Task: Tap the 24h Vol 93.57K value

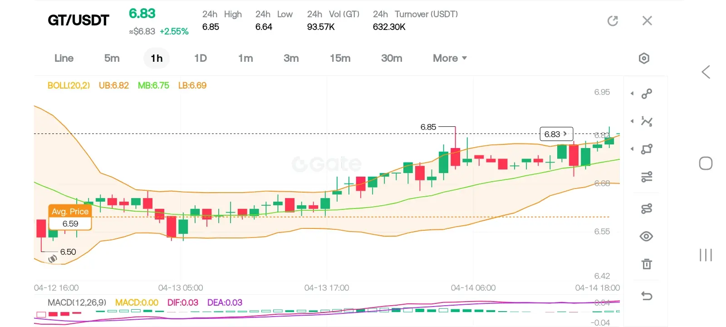Action: click(321, 27)
